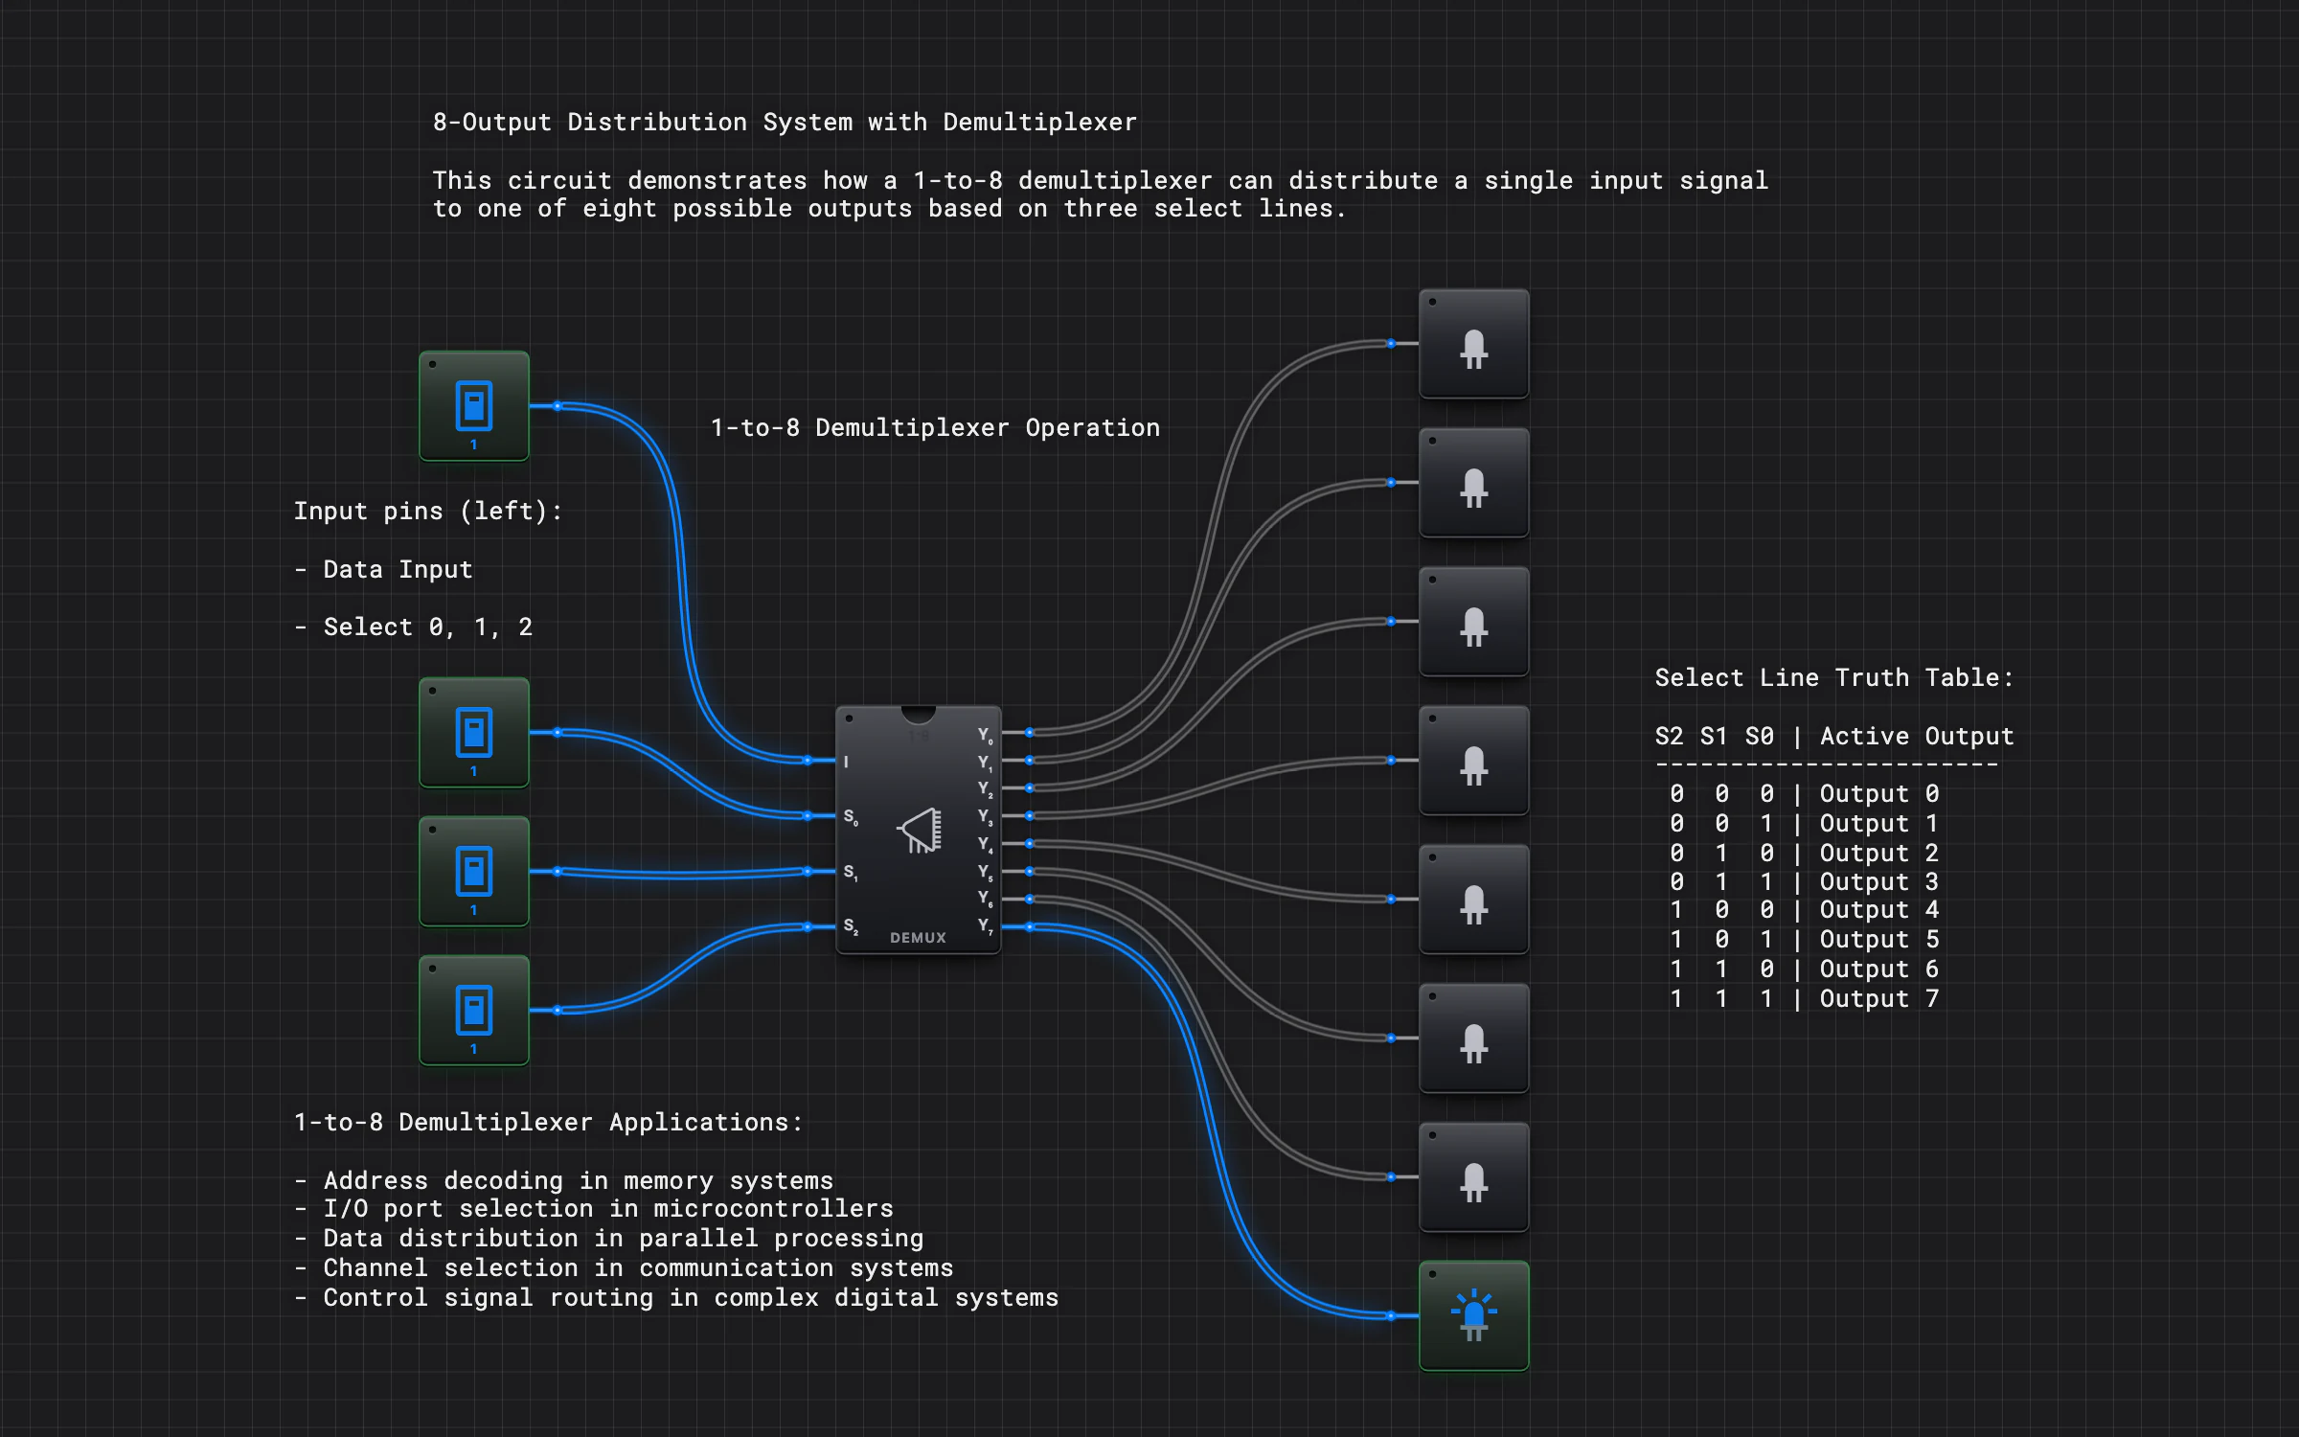Click the S2 select pin on the DEMUX
This screenshot has height=1437, width=2299.
(808, 927)
